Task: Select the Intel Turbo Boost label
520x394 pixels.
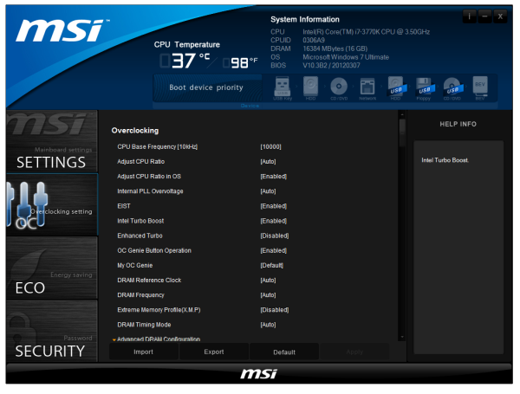Action: [140, 221]
